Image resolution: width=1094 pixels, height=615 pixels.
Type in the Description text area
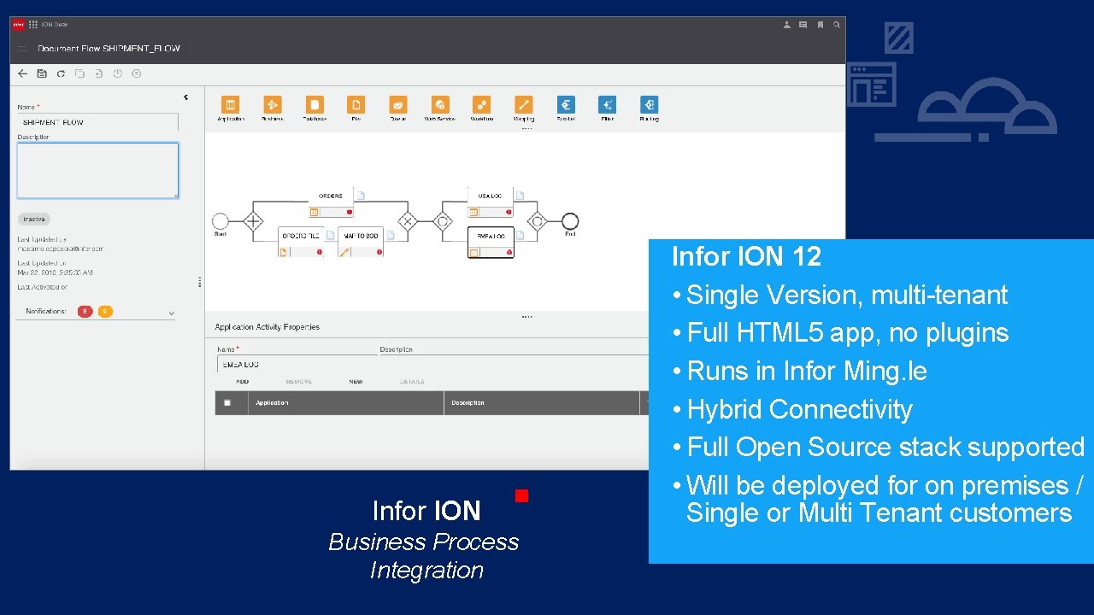97,170
